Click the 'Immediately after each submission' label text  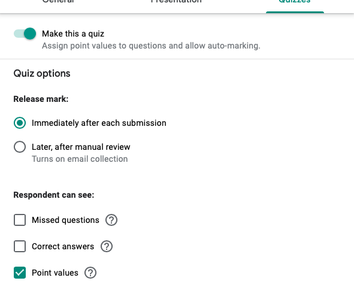[99, 123]
